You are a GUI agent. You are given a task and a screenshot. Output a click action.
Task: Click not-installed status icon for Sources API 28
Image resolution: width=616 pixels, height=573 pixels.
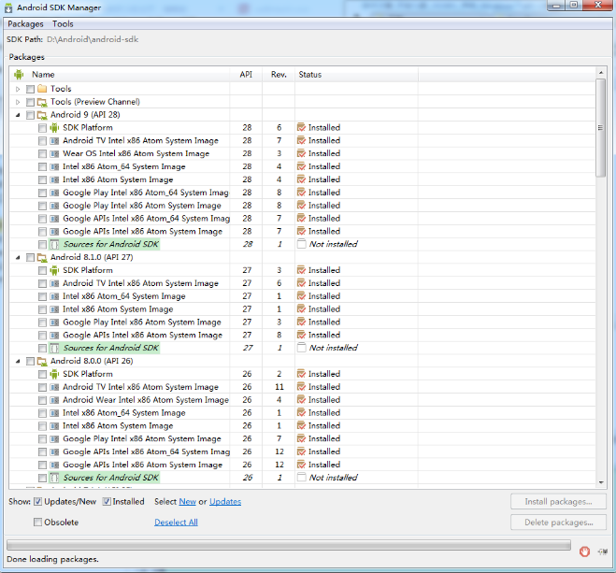point(301,244)
